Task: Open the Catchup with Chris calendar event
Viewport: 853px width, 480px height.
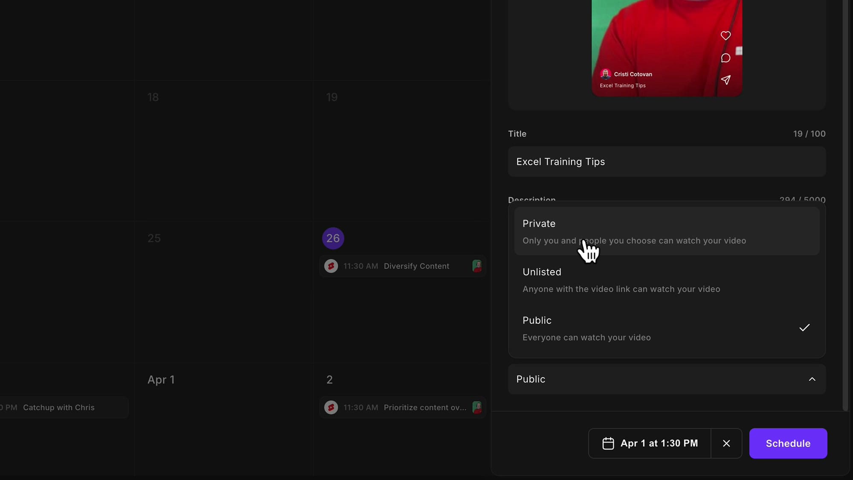Action: pyautogui.click(x=58, y=407)
